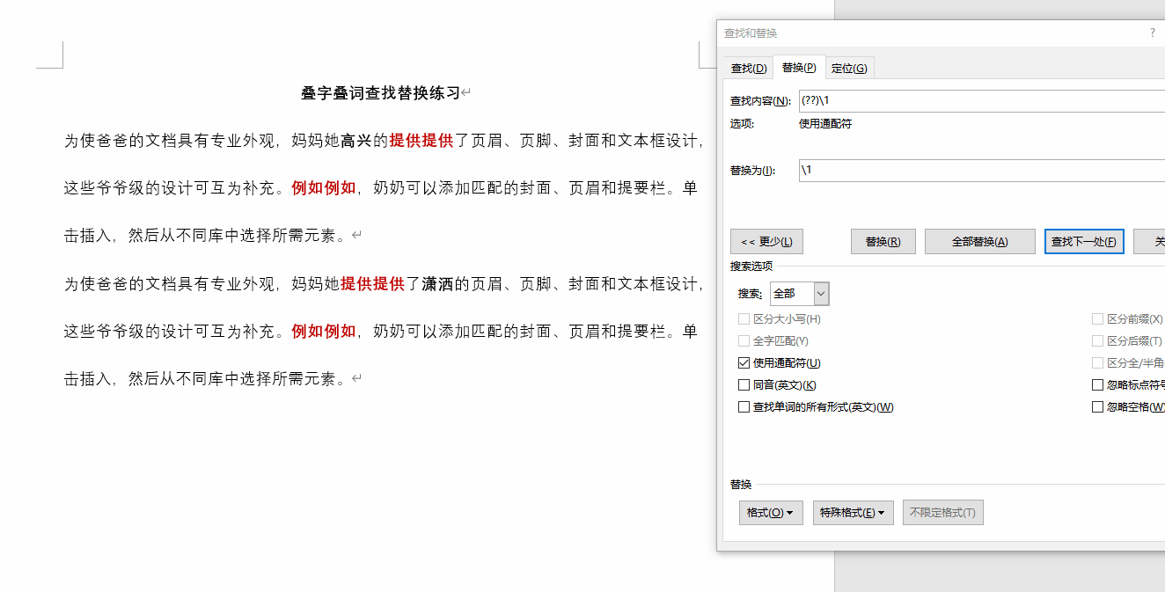Switch to the 查找(D) tab
Viewport: 1165px width, 592px height.
tap(749, 69)
